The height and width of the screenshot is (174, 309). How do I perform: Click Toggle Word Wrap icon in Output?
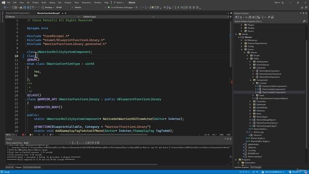pyautogui.click(x=93, y=143)
